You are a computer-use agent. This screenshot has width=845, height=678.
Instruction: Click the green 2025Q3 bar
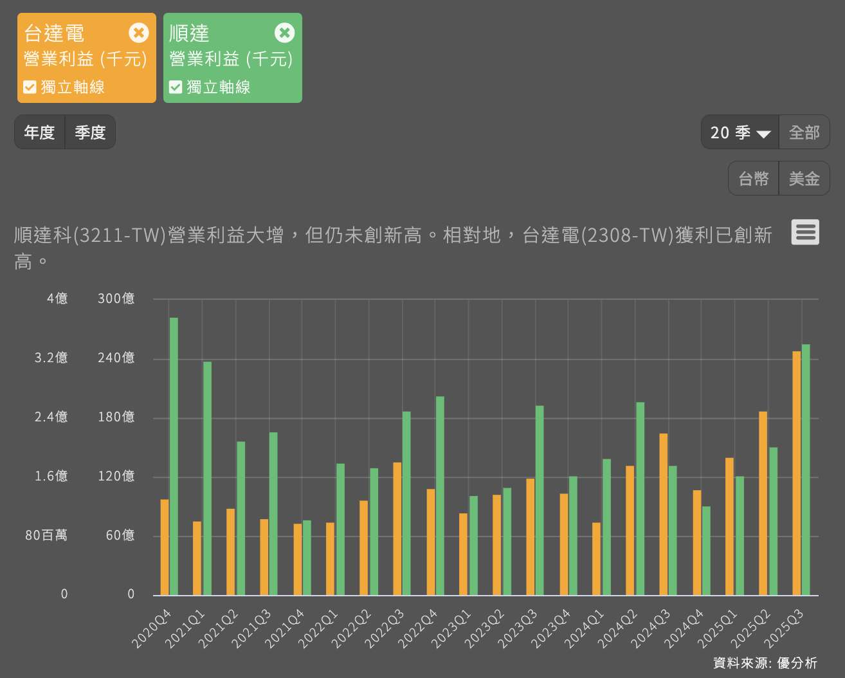806,470
